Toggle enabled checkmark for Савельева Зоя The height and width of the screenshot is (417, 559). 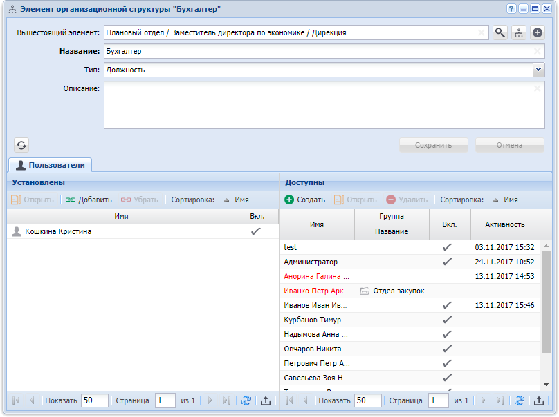click(448, 378)
